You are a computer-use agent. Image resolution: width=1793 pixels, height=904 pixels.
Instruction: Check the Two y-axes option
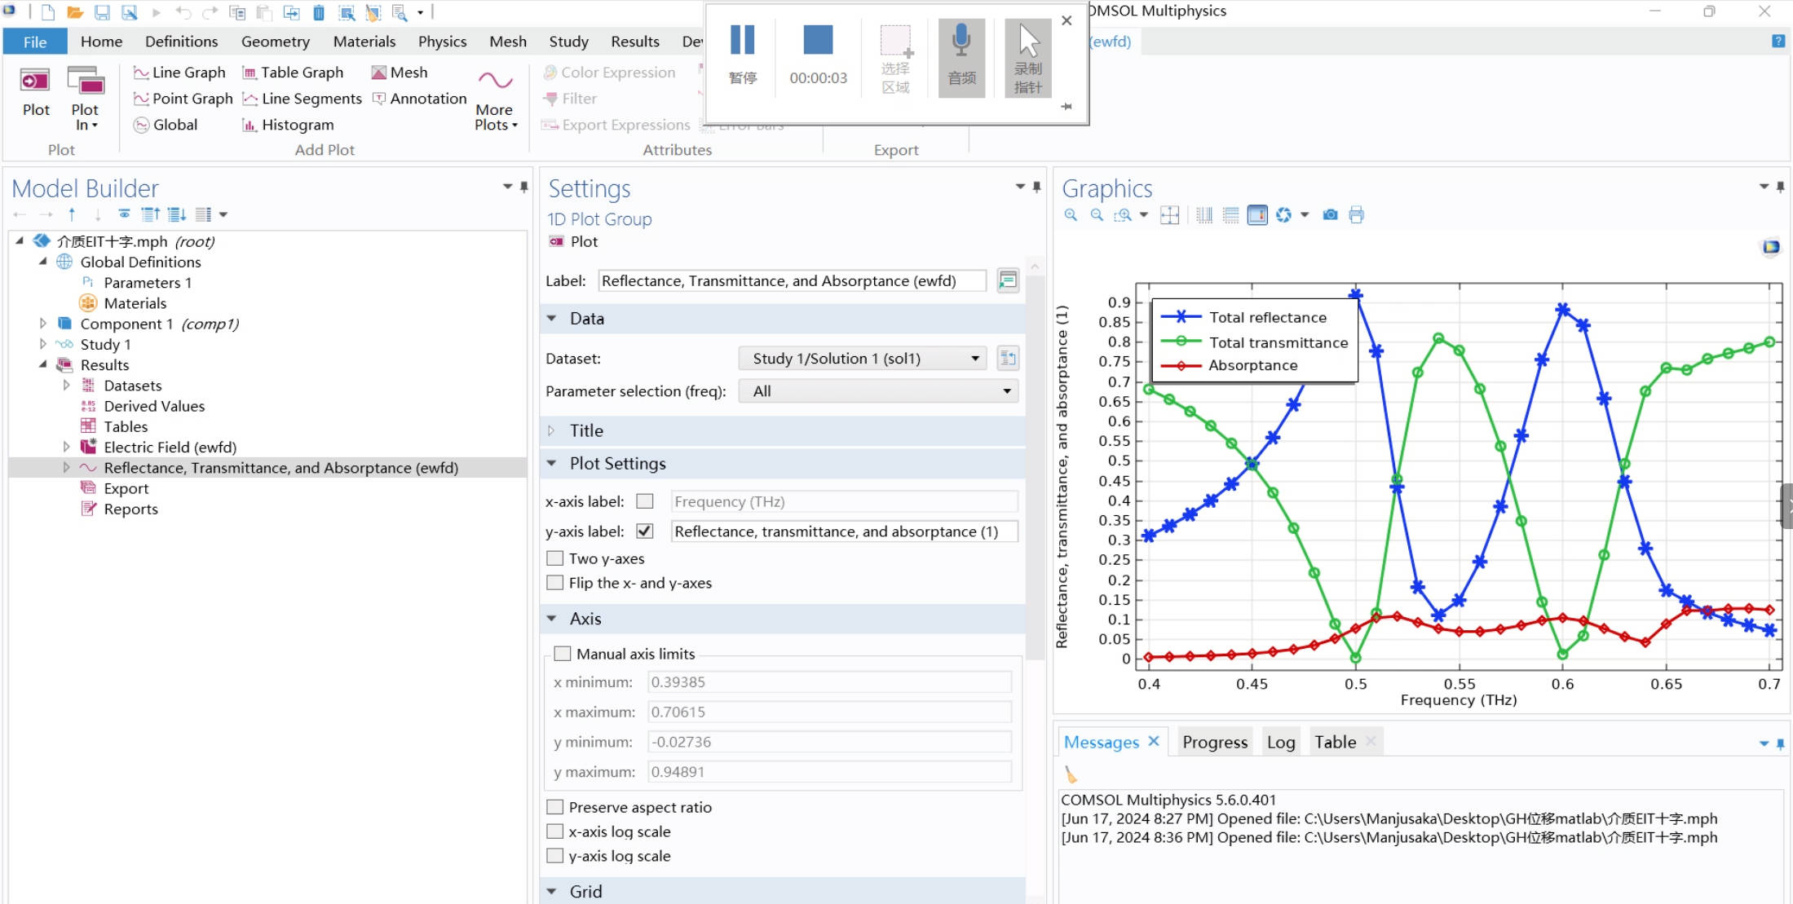[555, 558]
